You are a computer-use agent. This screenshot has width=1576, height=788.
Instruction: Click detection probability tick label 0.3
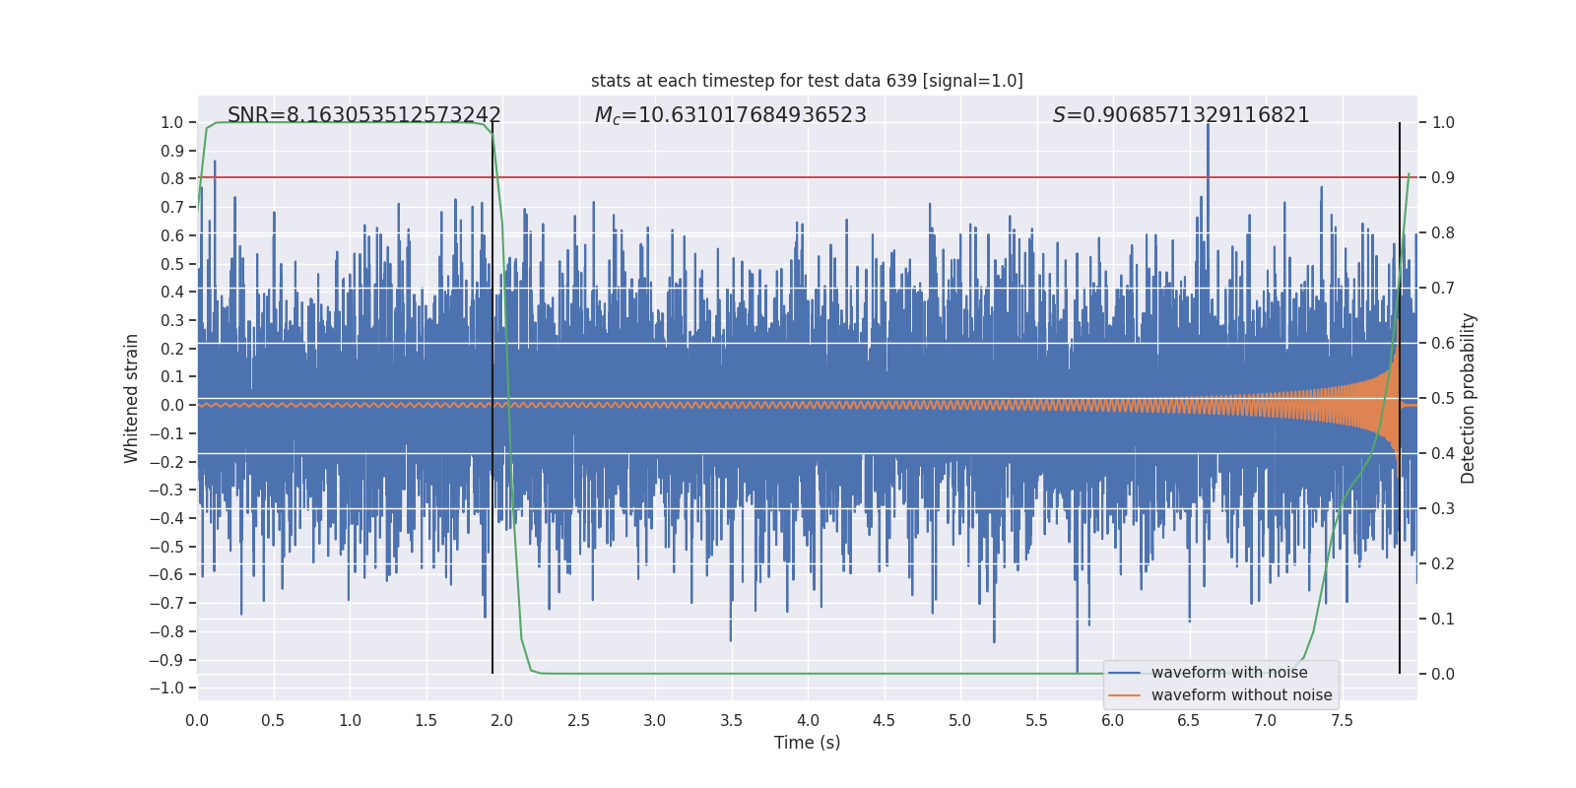[x=1443, y=509]
